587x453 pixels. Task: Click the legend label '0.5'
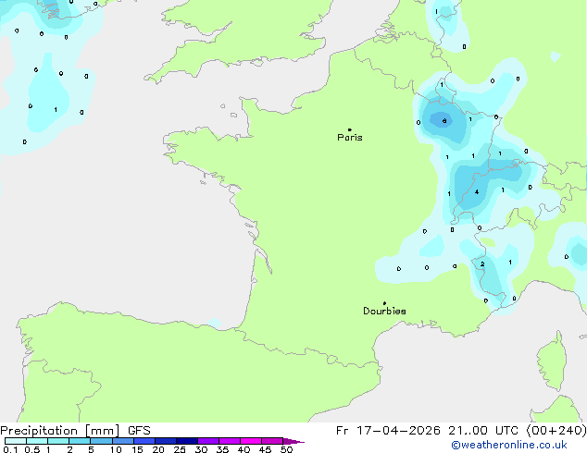click(32, 449)
